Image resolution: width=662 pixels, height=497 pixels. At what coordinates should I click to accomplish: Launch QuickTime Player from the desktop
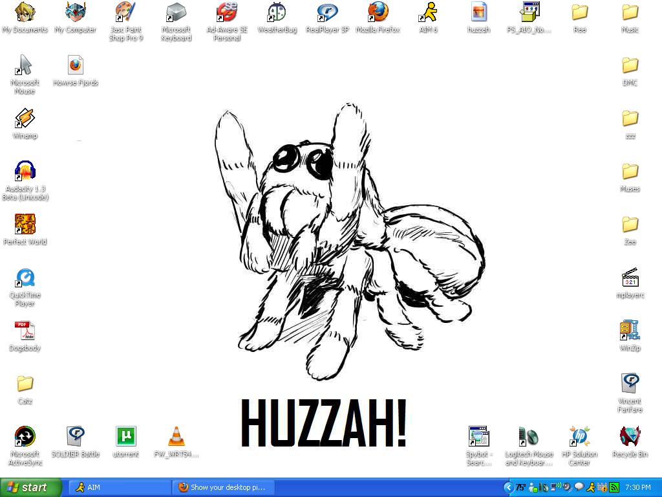pos(25,278)
